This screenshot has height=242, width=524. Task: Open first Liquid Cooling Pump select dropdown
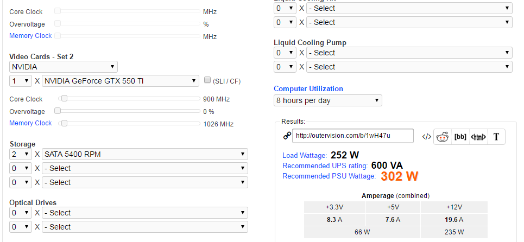point(409,53)
